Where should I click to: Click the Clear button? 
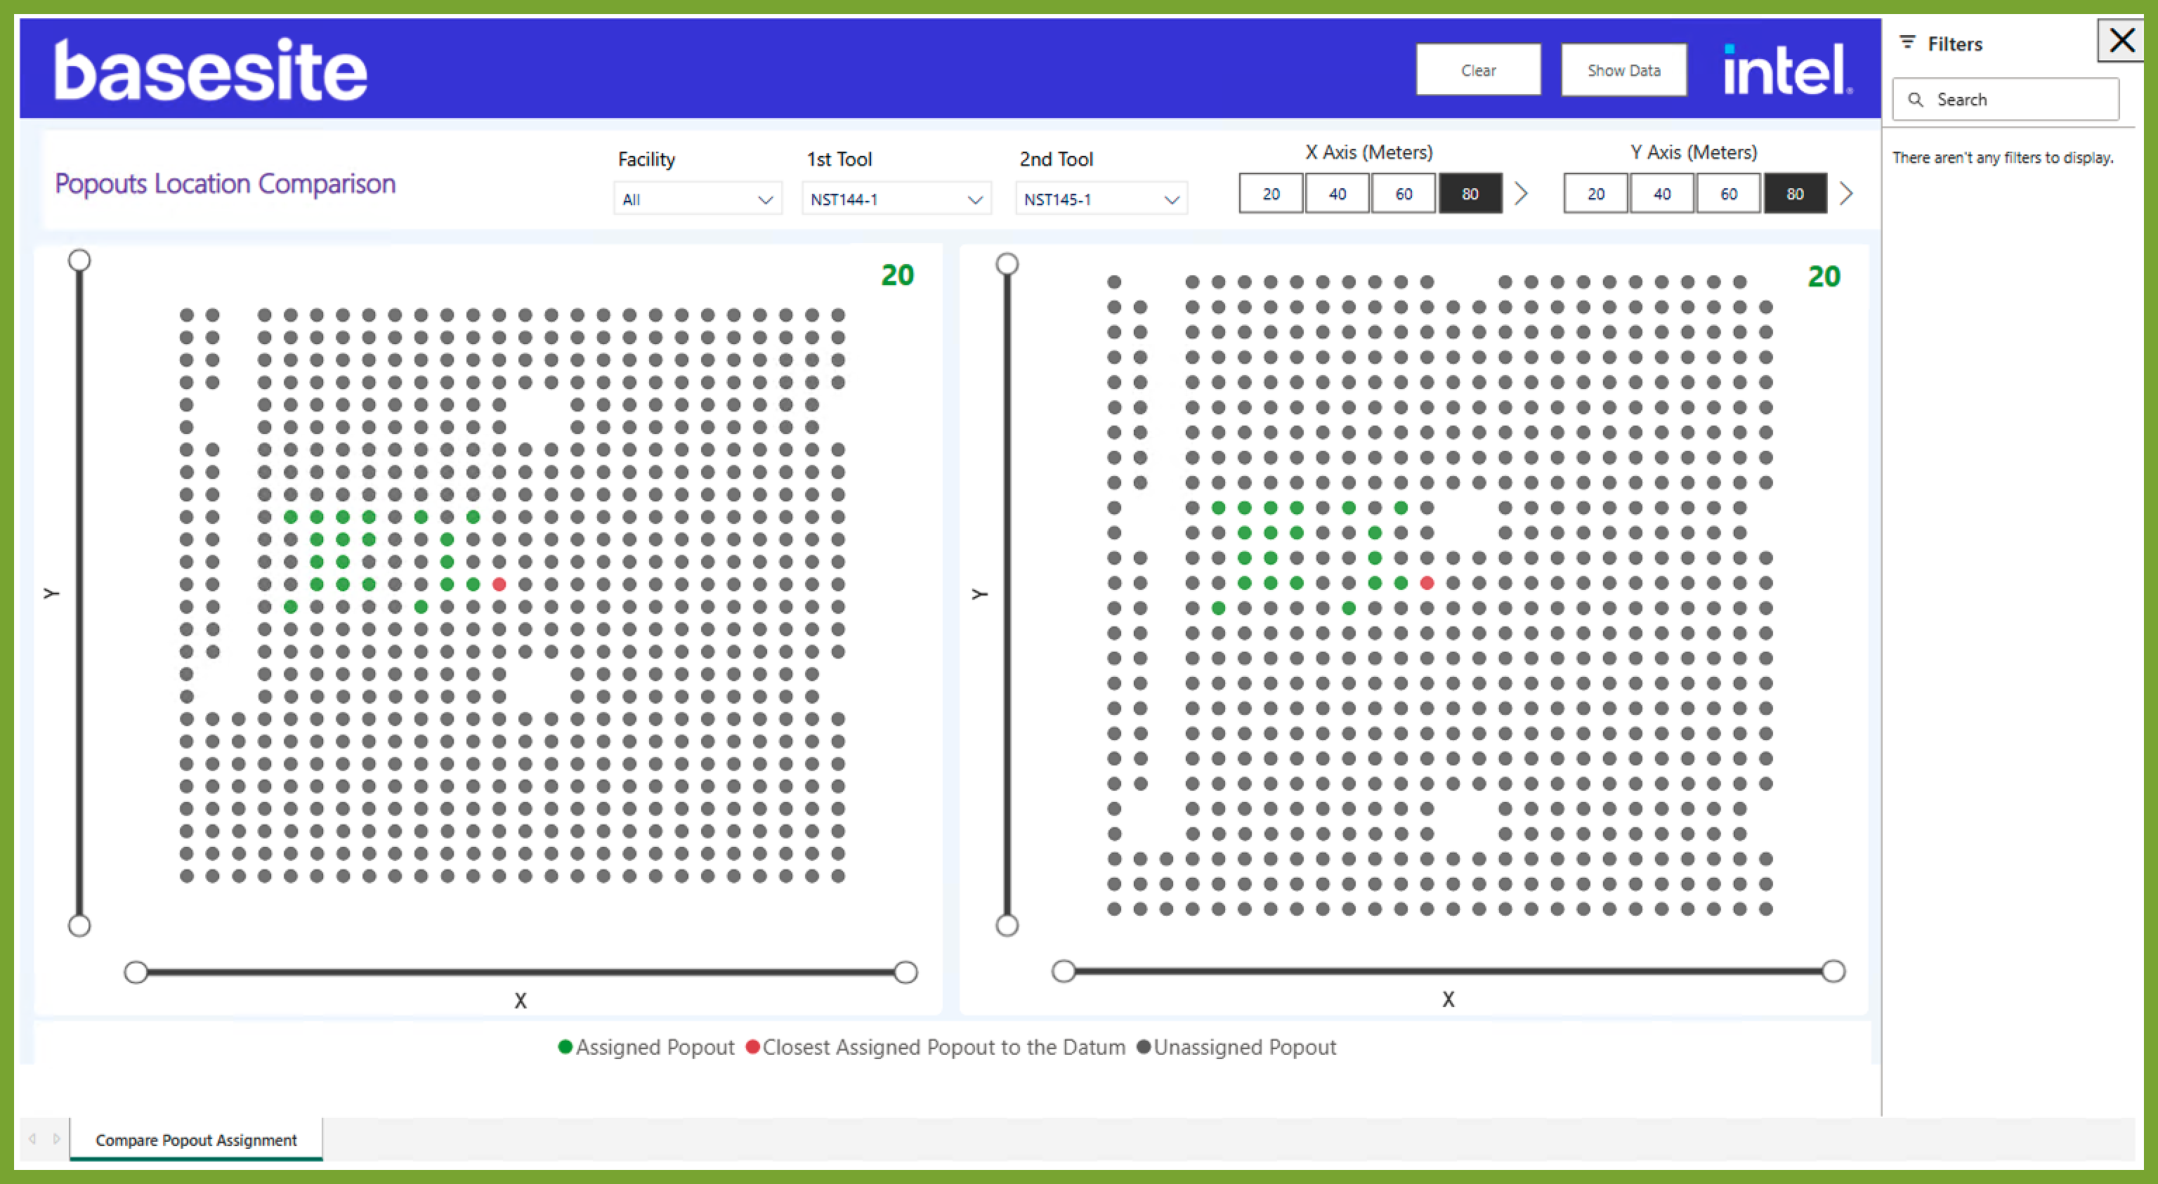[1478, 70]
